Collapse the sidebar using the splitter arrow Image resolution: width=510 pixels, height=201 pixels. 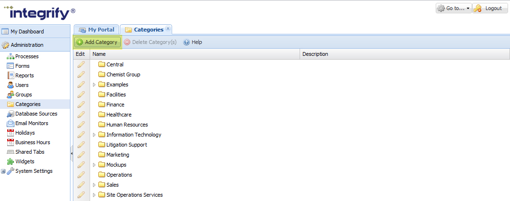coord(71,154)
